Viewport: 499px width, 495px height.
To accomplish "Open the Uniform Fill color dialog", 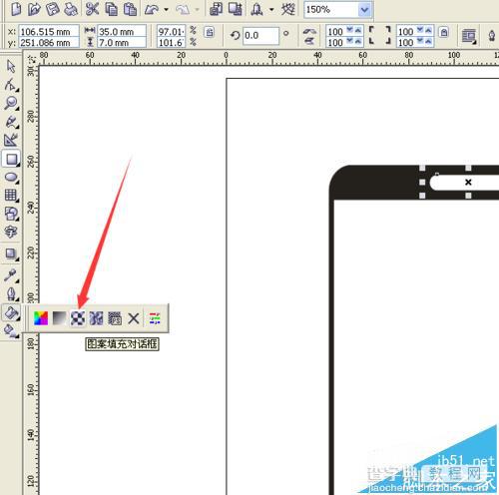I will click(x=41, y=318).
